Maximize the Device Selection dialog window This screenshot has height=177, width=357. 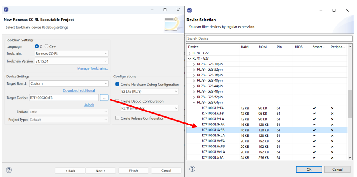[334, 10]
